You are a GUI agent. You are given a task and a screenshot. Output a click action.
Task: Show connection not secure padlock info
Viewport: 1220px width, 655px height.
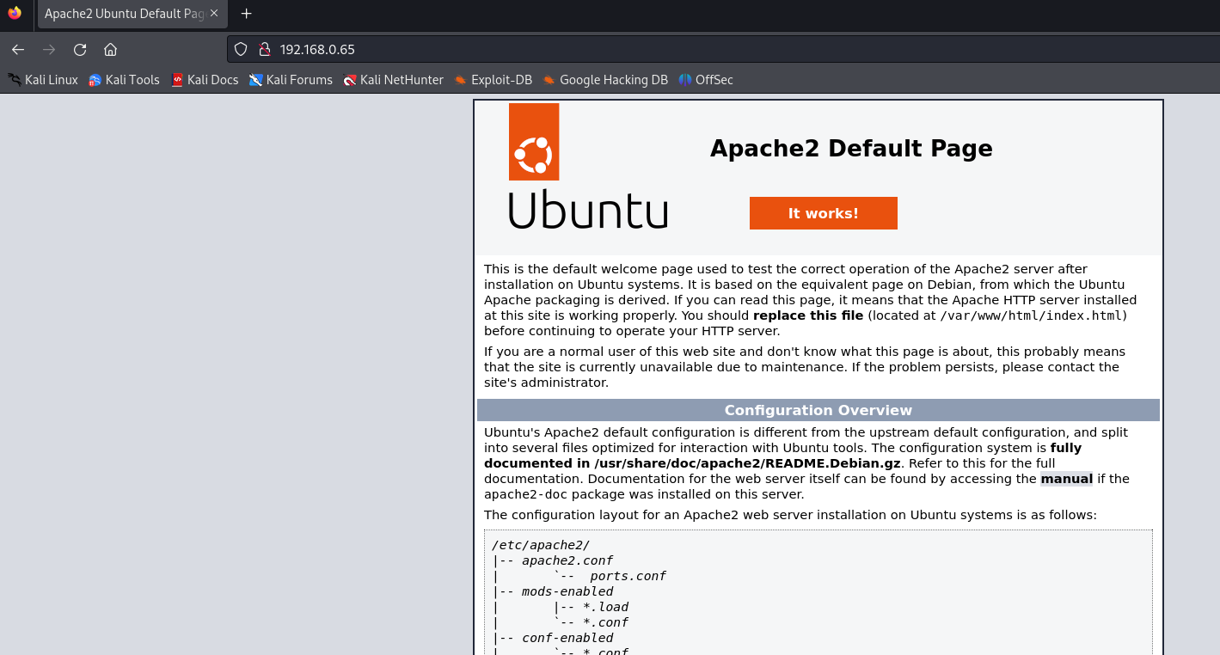[x=265, y=49]
